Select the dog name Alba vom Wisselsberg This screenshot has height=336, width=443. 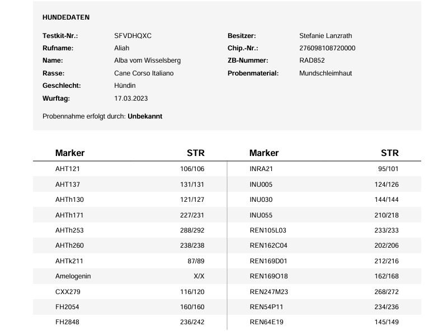click(x=147, y=60)
